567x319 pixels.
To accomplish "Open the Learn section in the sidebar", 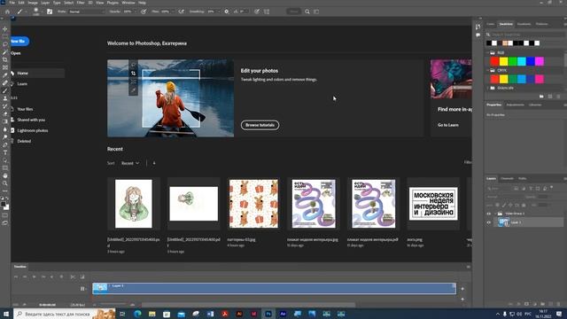I will pyautogui.click(x=22, y=84).
